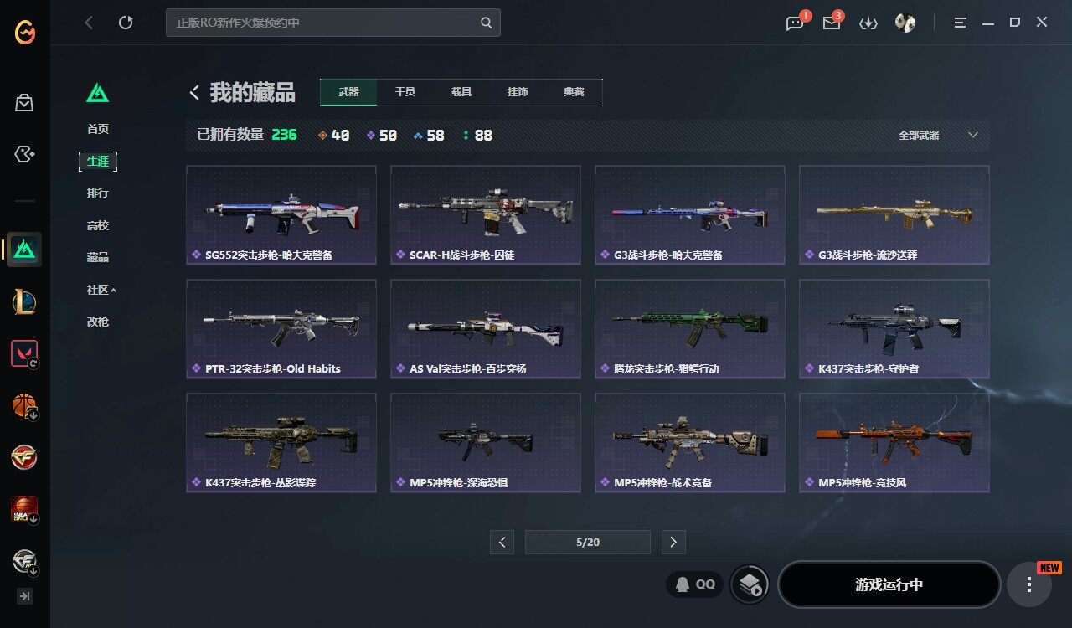
Task: Click the 游戏运行中 button
Action: (889, 584)
